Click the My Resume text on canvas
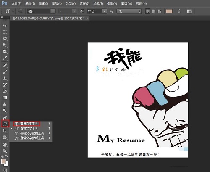 pos(121,139)
